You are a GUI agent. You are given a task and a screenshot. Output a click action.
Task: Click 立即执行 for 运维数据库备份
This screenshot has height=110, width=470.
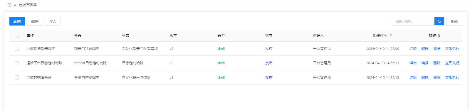(x=452, y=77)
